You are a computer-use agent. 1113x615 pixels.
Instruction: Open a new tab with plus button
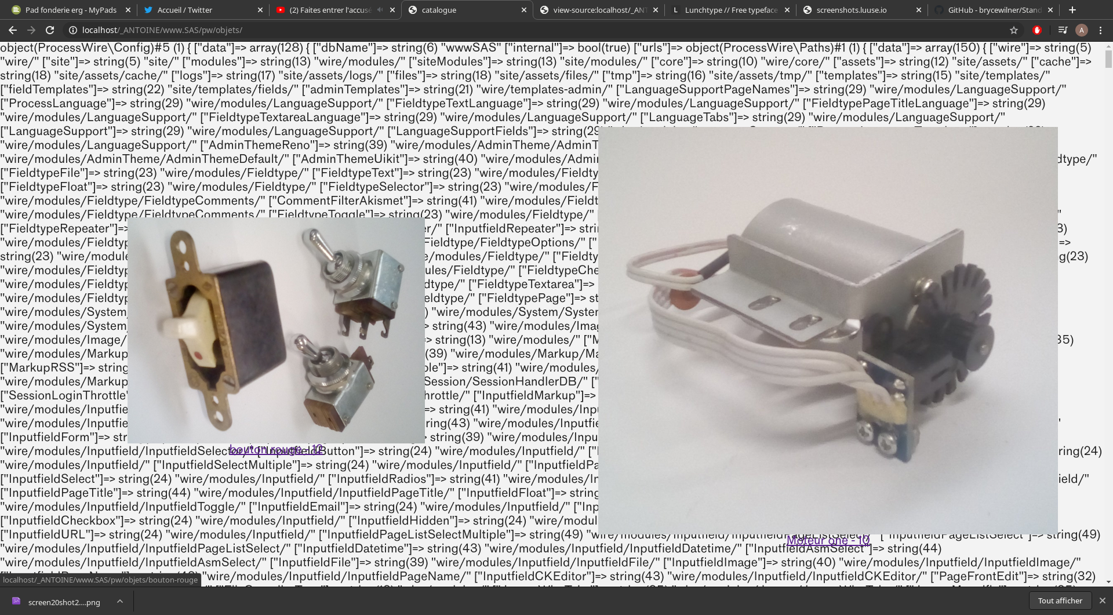1072,10
